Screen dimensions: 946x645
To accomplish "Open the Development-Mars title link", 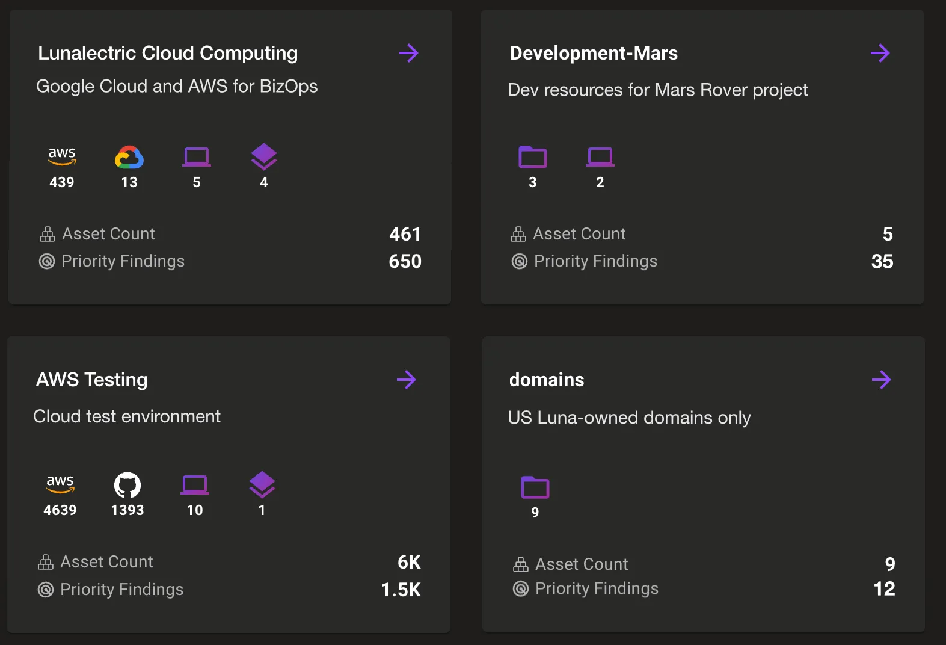I will click(x=594, y=53).
